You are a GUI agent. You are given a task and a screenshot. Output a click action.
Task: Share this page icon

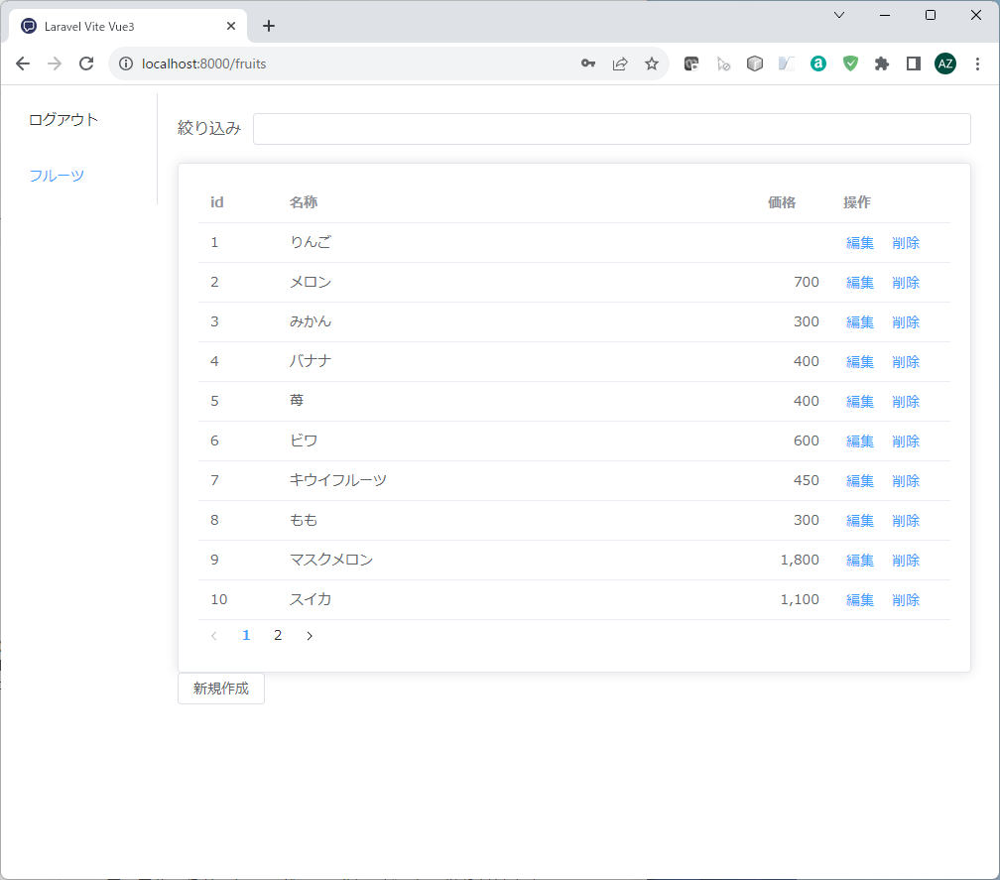[620, 63]
